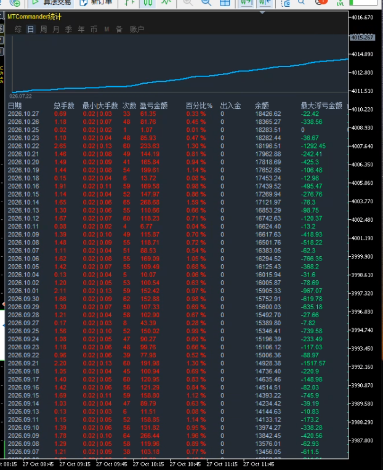383x470 pixels.
Task: Switch chart to candlestick display
Action: pos(148,3)
